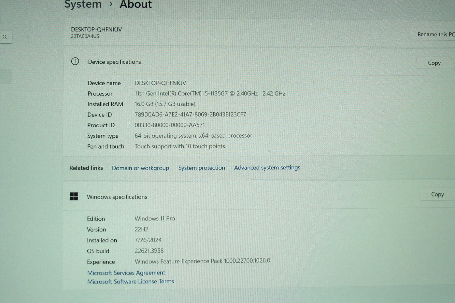The image size is (455, 303).
Task: Copy the Windows specifications
Action: [437, 194]
